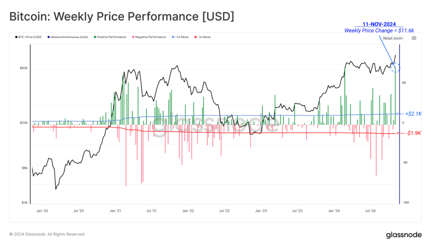
Task: Click the glassnode logo at bottom right
Action: (x=404, y=235)
